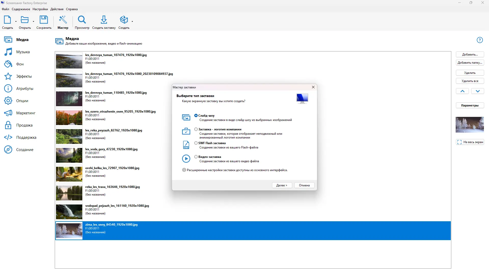Select the Видео заставка radio option
The image size is (489, 275).
pos(196,157)
